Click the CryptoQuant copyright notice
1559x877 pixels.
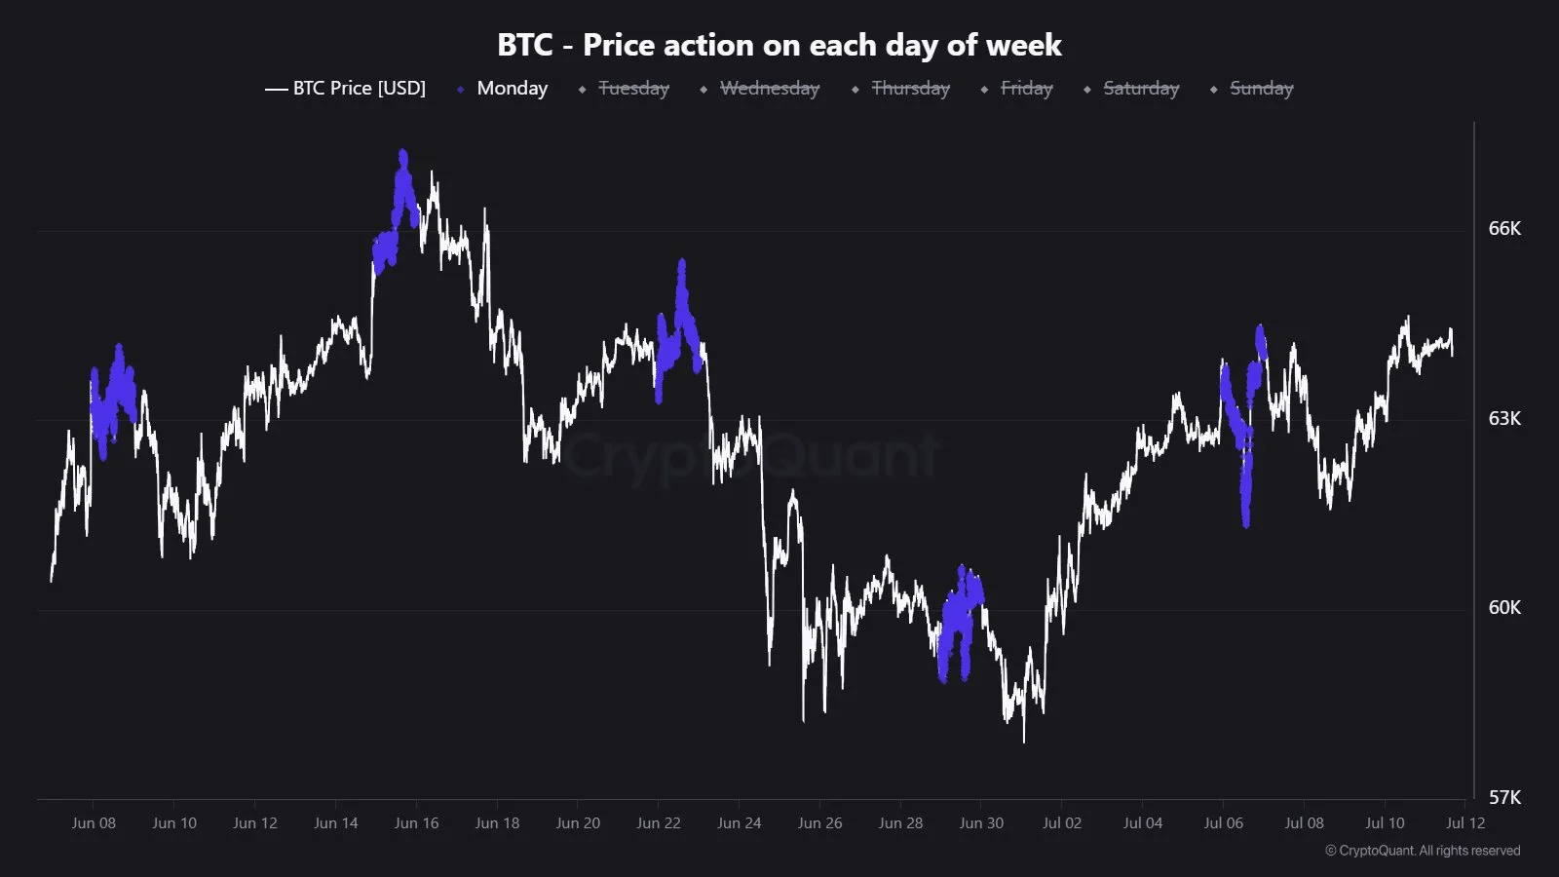click(x=1423, y=851)
